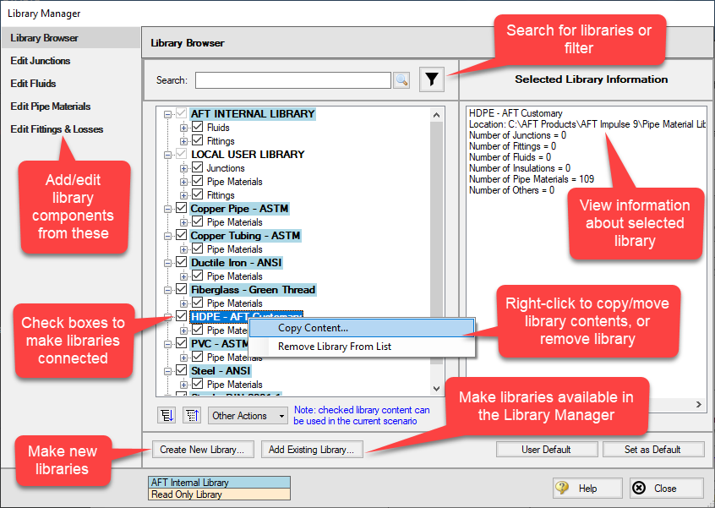Choose Copy Content from context menu
Screen dimensions: 715x508
click(313, 328)
